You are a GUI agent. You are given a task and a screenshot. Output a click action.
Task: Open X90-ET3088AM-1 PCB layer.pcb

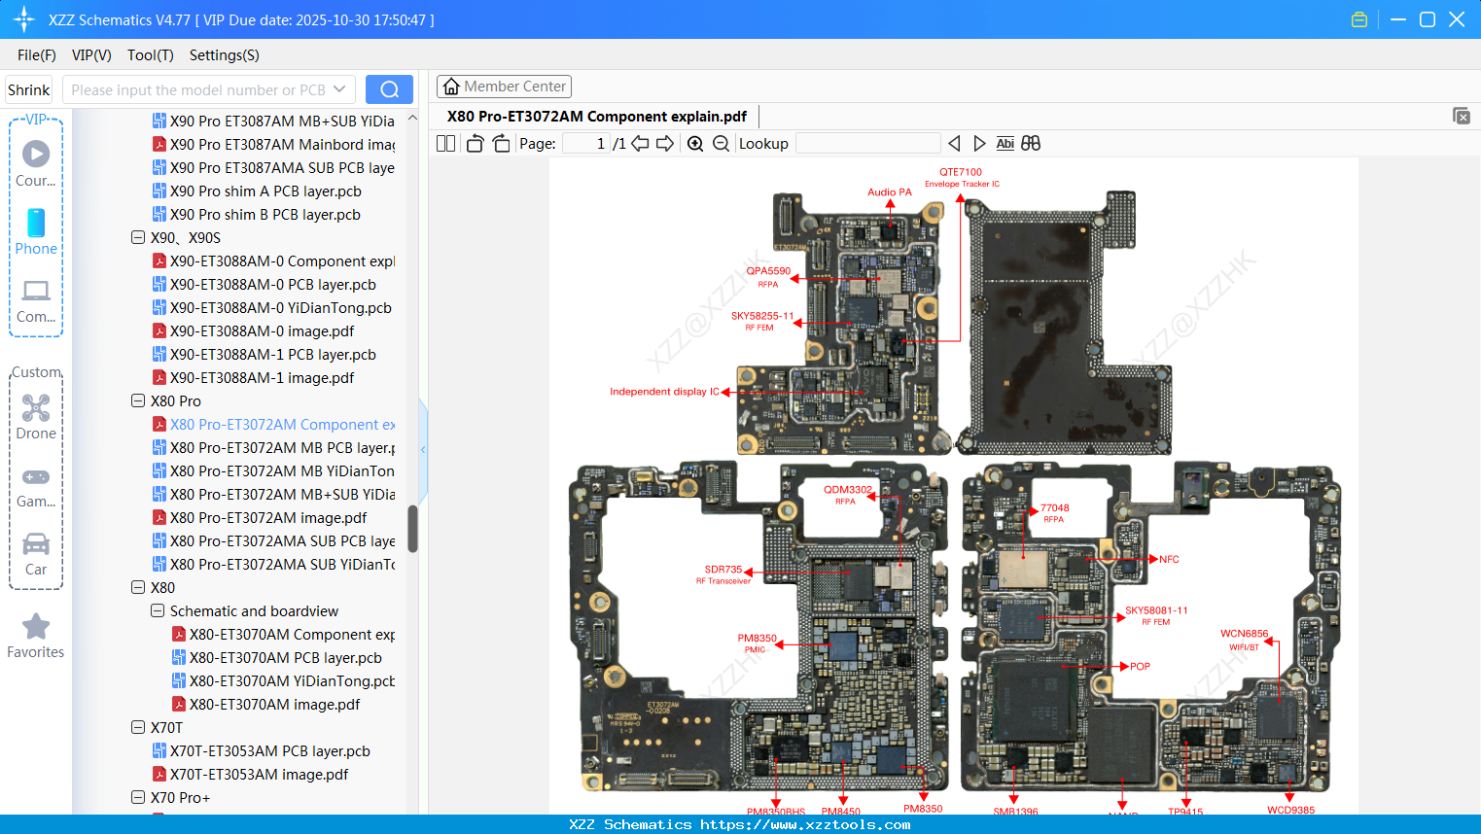[264, 354]
